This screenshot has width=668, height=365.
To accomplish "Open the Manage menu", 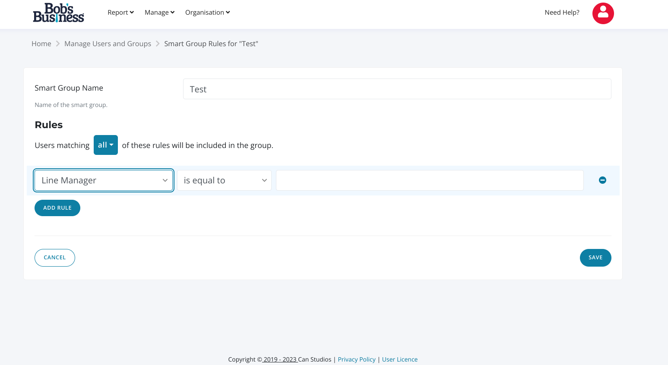I will tap(159, 13).
